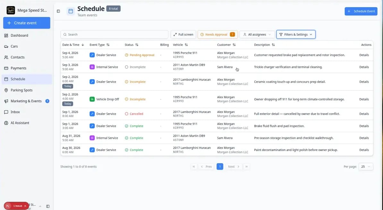Click the Schedule calendar header icon
The height and width of the screenshot is (210, 383).
(x=71, y=11)
